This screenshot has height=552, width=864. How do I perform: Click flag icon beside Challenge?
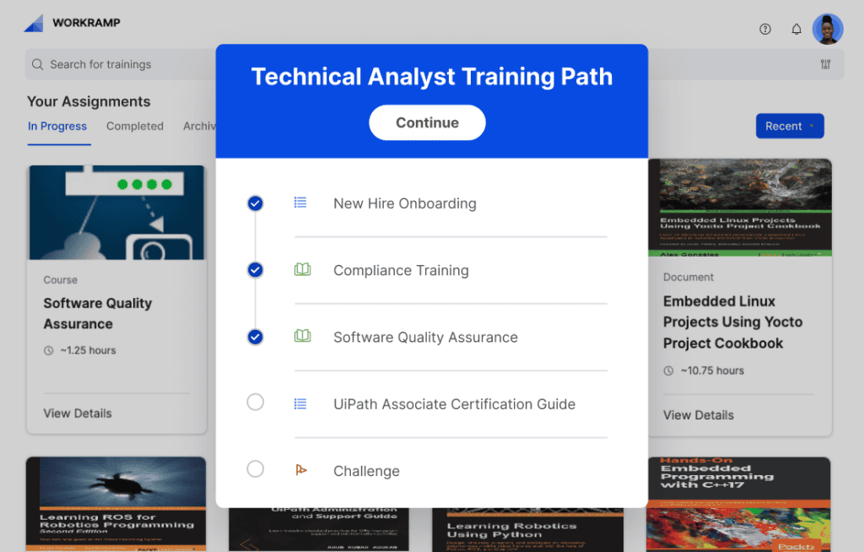pos(301,470)
